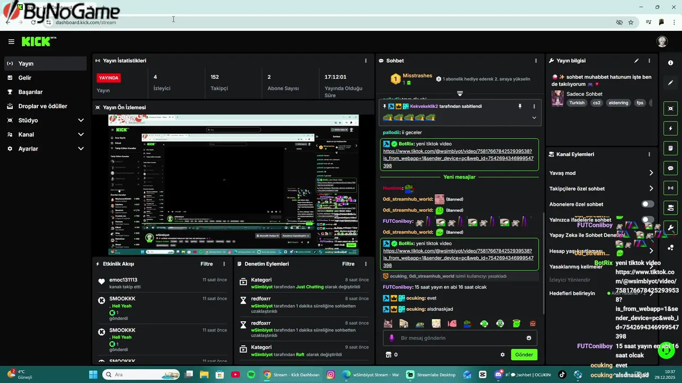Click the pencil icon in right sidebar

point(671,82)
